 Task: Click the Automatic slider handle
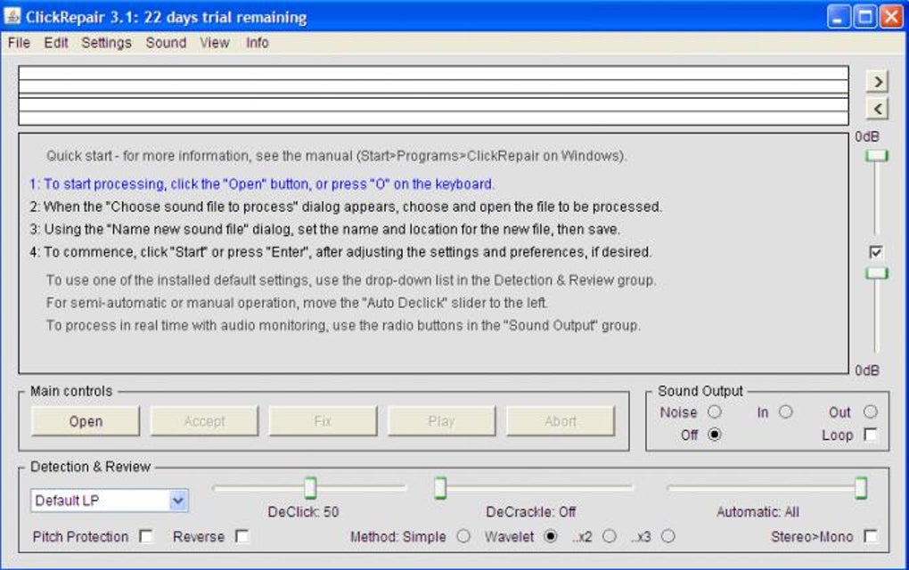pos(861,488)
